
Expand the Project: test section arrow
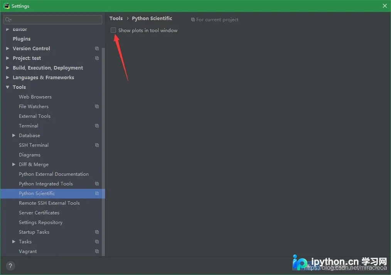[7, 58]
